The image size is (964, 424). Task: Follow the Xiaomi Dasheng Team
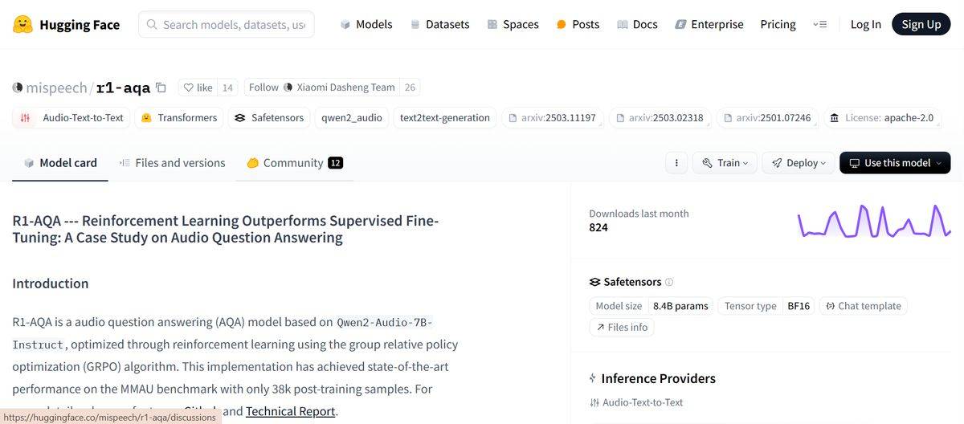coord(263,88)
